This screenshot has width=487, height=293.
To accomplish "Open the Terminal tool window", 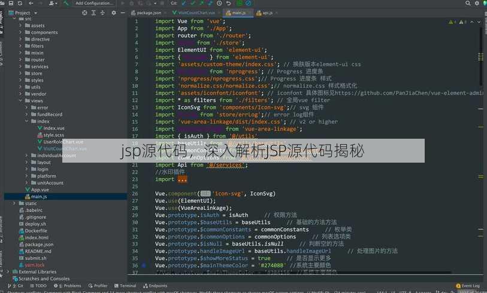I will point(125,286).
